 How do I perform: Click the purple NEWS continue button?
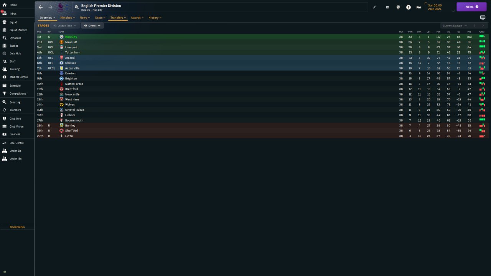click(x=471, y=7)
